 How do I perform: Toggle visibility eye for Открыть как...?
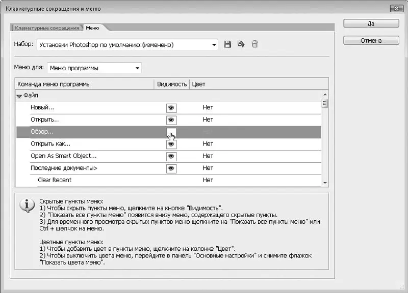point(171,144)
